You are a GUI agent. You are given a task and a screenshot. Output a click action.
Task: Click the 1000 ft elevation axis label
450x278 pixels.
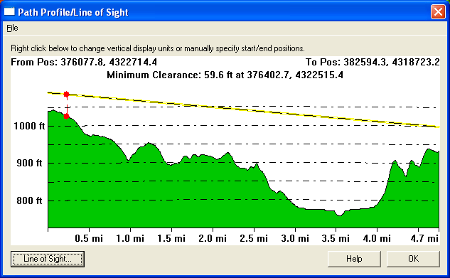click(29, 126)
